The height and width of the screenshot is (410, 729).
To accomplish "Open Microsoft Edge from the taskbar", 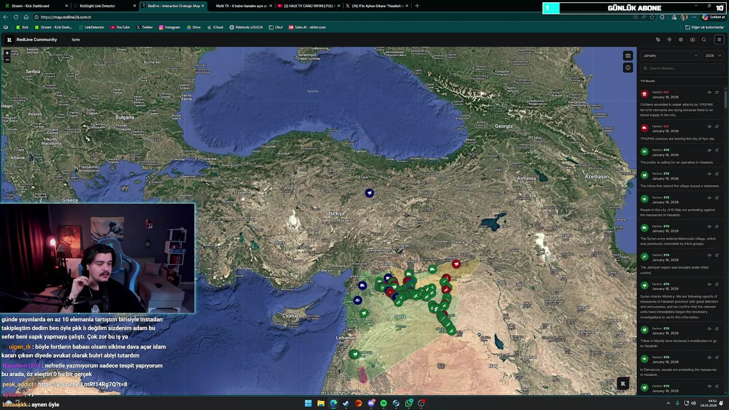I will point(333,403).
